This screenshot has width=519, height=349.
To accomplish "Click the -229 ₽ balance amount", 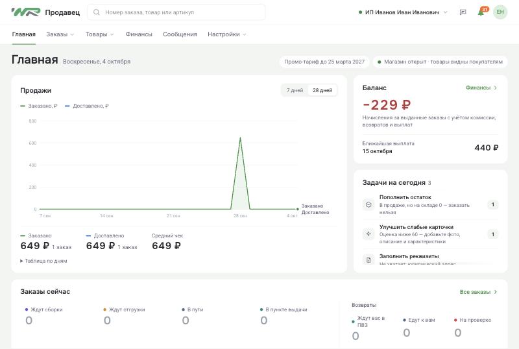I will (x=387, y=105).
